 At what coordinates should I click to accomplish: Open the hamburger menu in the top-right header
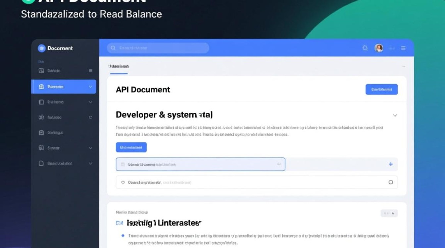click(403, 48)
